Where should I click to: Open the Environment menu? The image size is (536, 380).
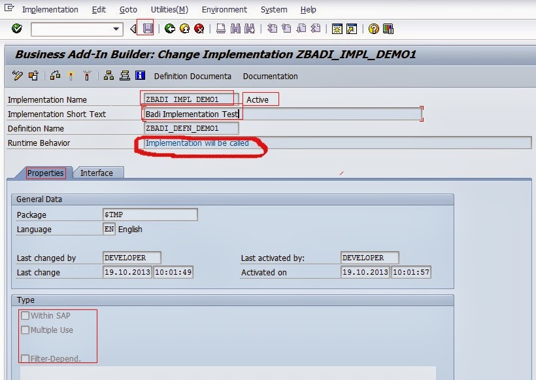(x=224, y=9)
